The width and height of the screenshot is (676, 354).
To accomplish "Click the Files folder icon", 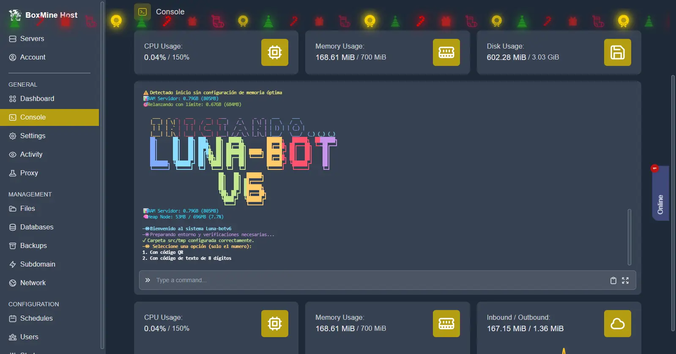I will (13, 208).
